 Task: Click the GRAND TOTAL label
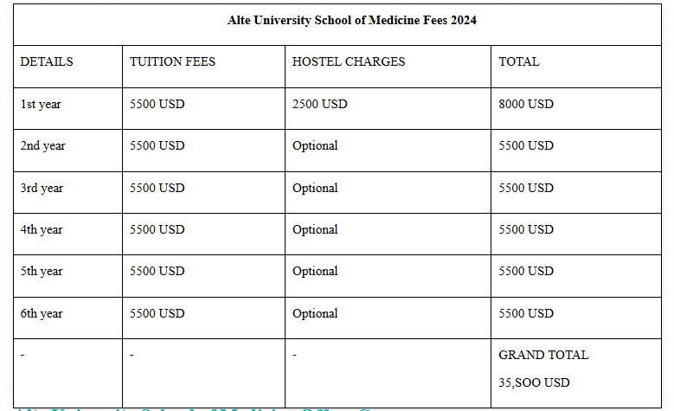pos(543,355)
